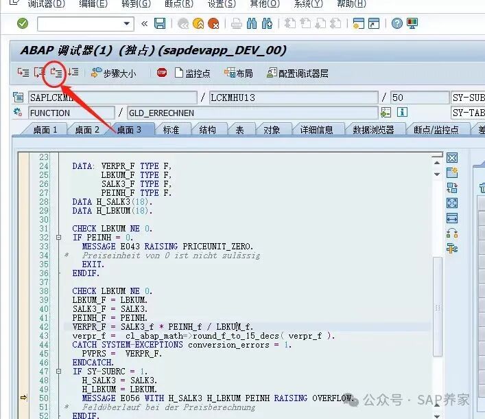Viewport: 485px width, 419px height.
Task: Click the 监控点 watchpoint button
Action: tap(192, 73)
